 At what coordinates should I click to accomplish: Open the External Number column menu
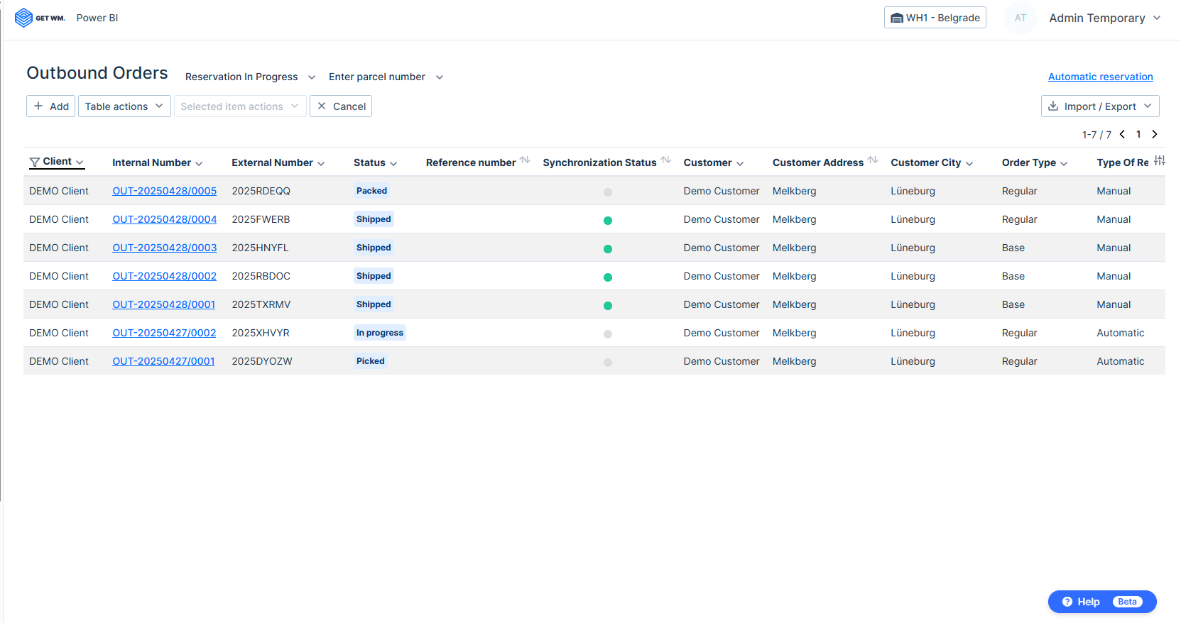[321, 163]
